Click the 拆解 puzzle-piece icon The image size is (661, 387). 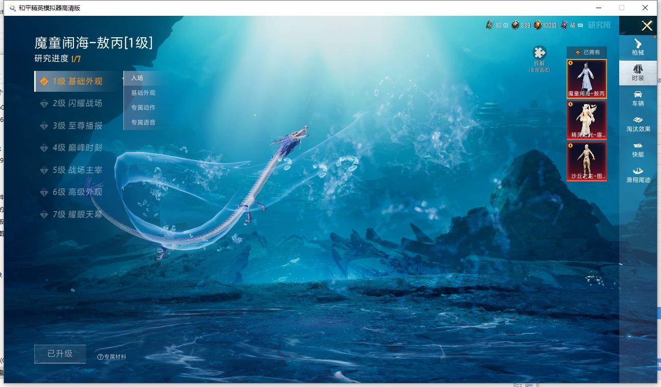[539, 53]
